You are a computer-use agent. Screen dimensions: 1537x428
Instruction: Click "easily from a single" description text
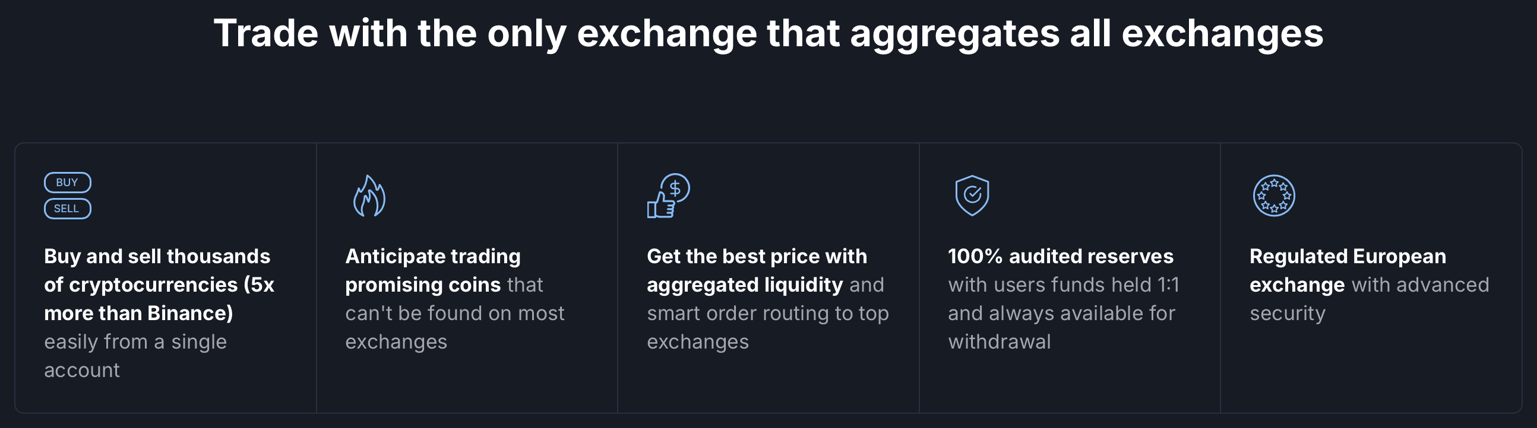[135, 342]
